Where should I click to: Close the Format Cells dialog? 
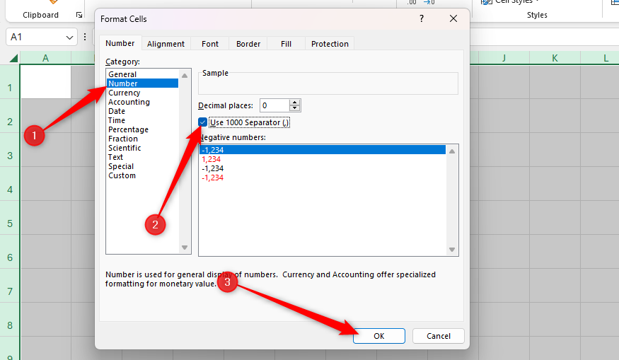[x=453, y=19]
